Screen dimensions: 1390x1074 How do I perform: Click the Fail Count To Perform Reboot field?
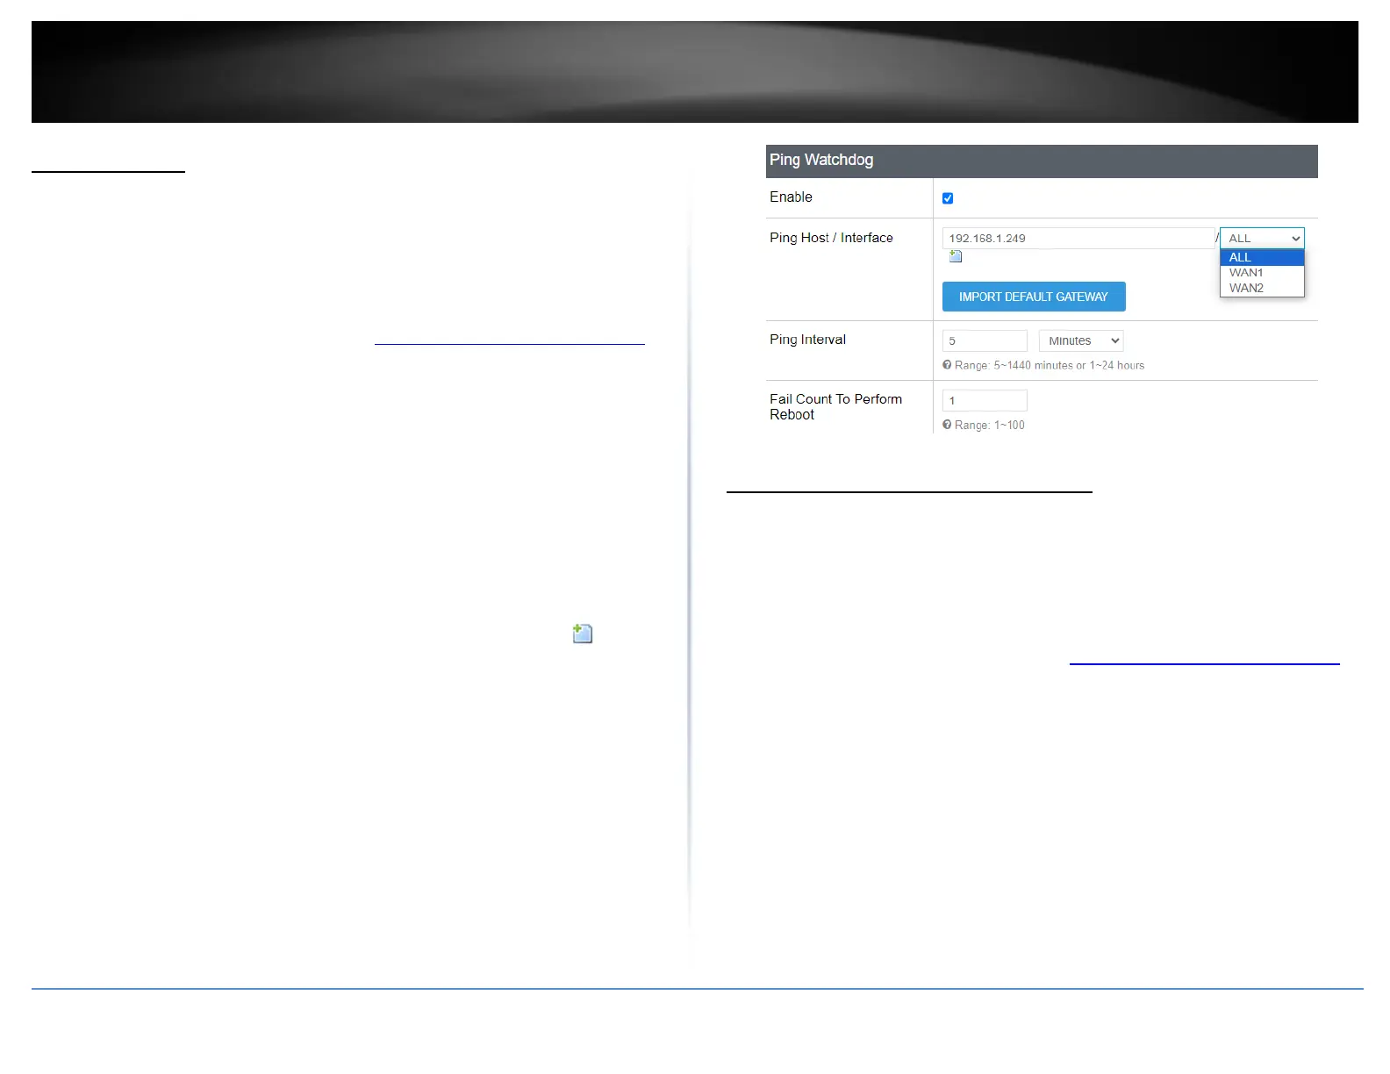click(985, 400)
